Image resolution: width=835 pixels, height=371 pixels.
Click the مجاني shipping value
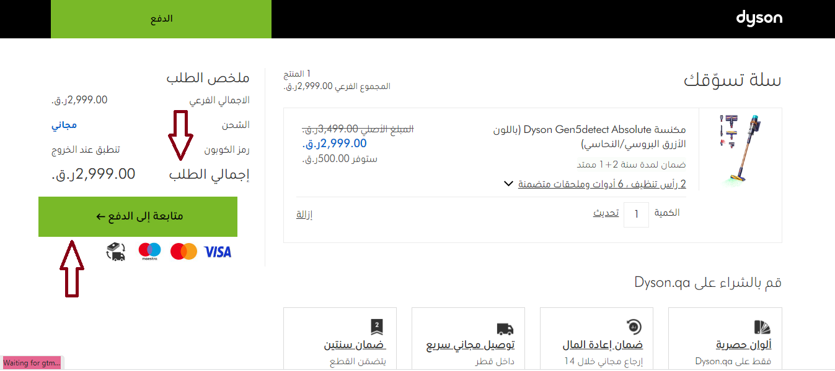pyautogui.click(x=64, y=125)
